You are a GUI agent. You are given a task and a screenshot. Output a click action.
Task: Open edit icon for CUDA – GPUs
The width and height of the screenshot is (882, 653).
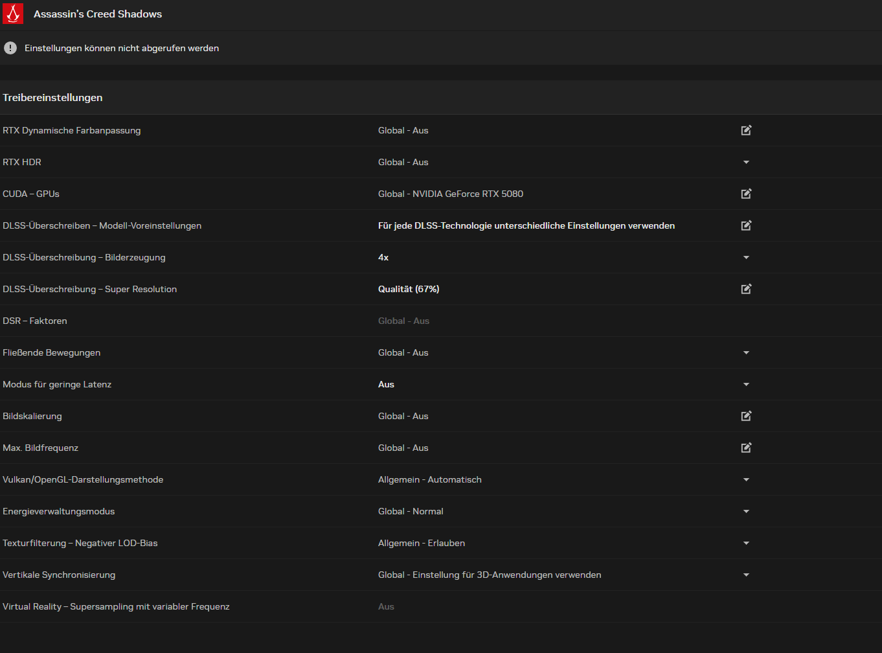(746, 194)
